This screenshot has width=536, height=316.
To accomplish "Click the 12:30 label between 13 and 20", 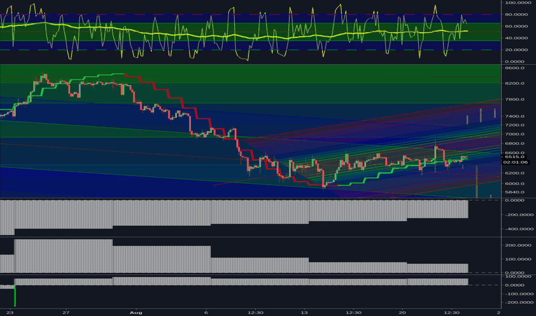I will pyautogui.click(x=354, y=312).
